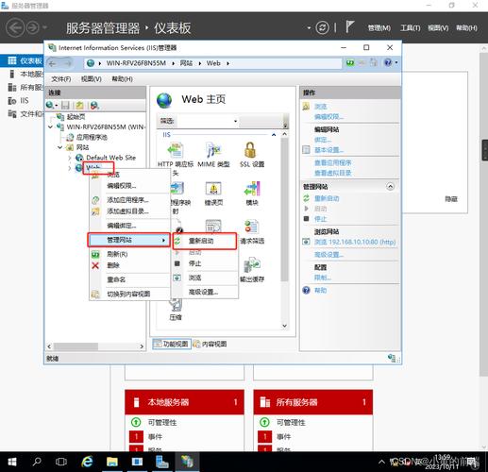Open 管理(M) menu in Server Manager
This screenshot has width=488, height=472.
click(379, 28)
